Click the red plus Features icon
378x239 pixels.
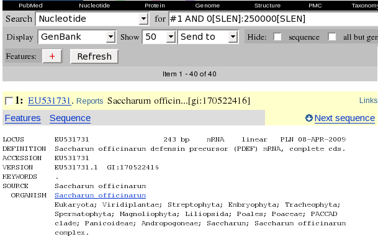click(52, 56)
